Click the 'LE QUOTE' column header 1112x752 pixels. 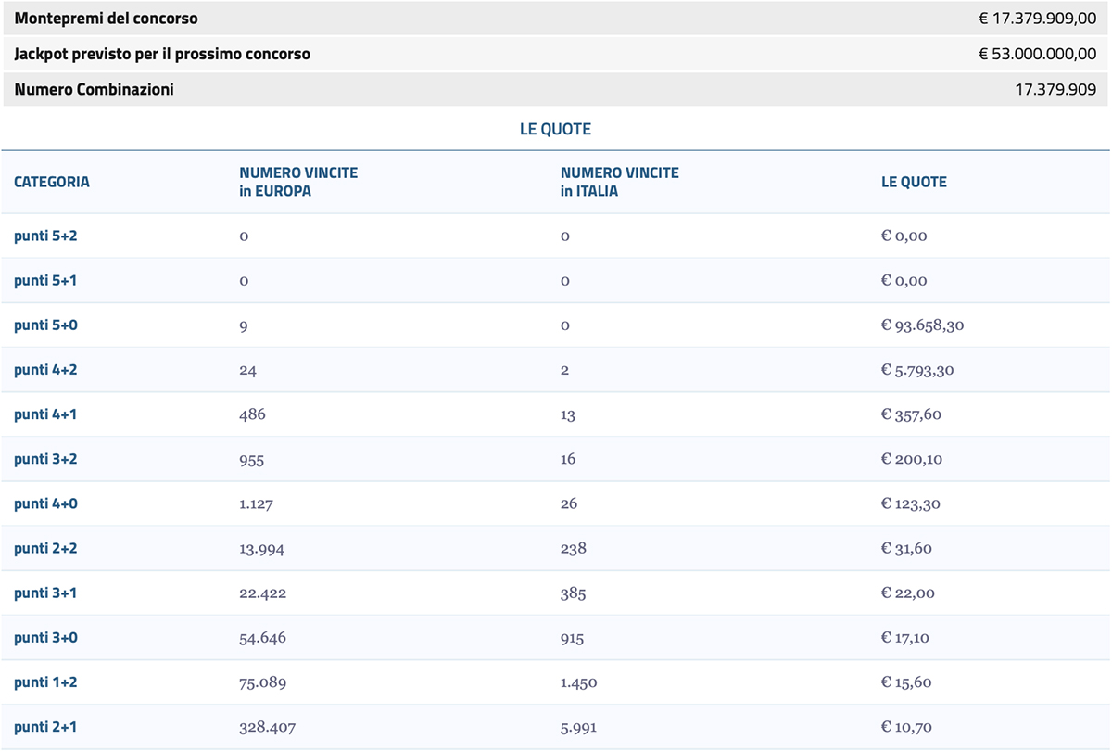click(x=914, y=182)
